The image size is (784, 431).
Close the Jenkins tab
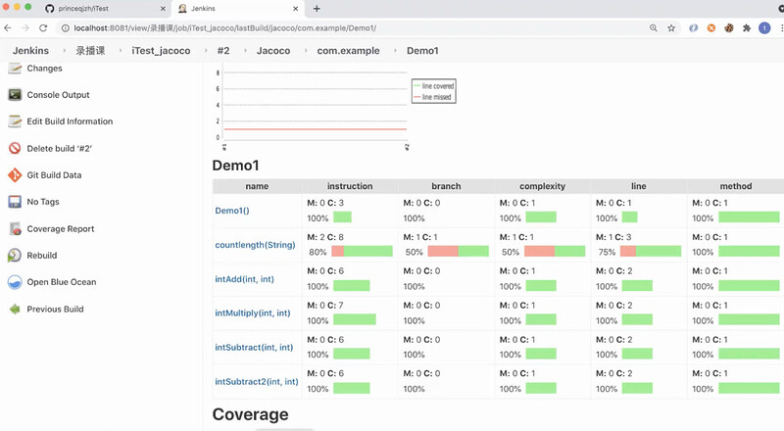point(296,9)
